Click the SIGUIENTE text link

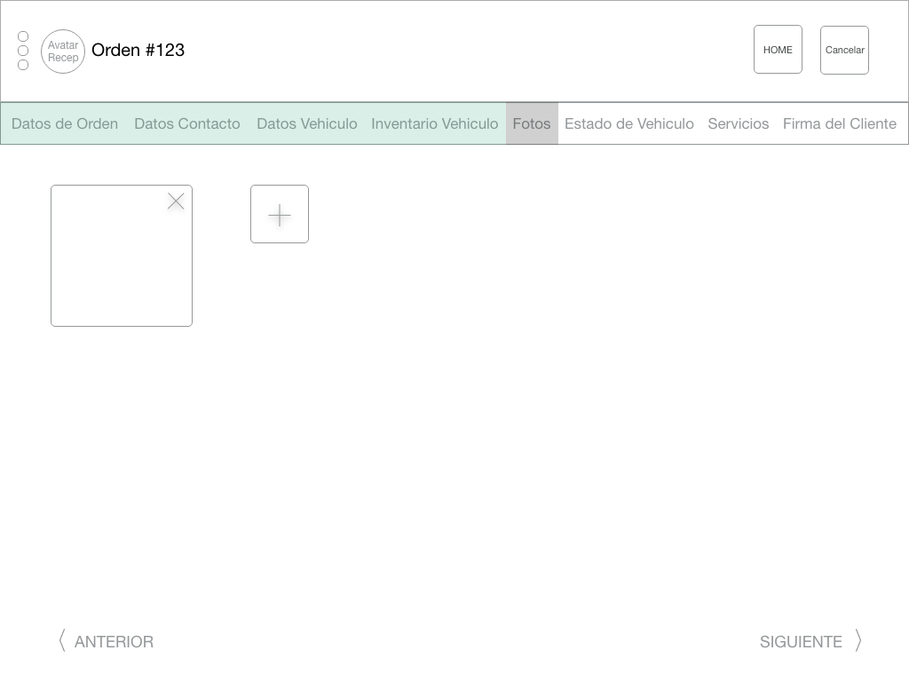[x=801, y=641]
